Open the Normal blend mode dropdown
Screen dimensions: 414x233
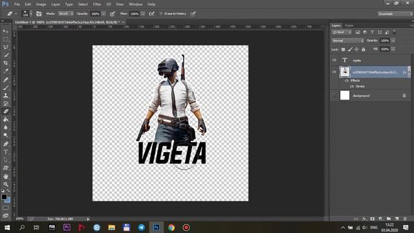point(348,41)
